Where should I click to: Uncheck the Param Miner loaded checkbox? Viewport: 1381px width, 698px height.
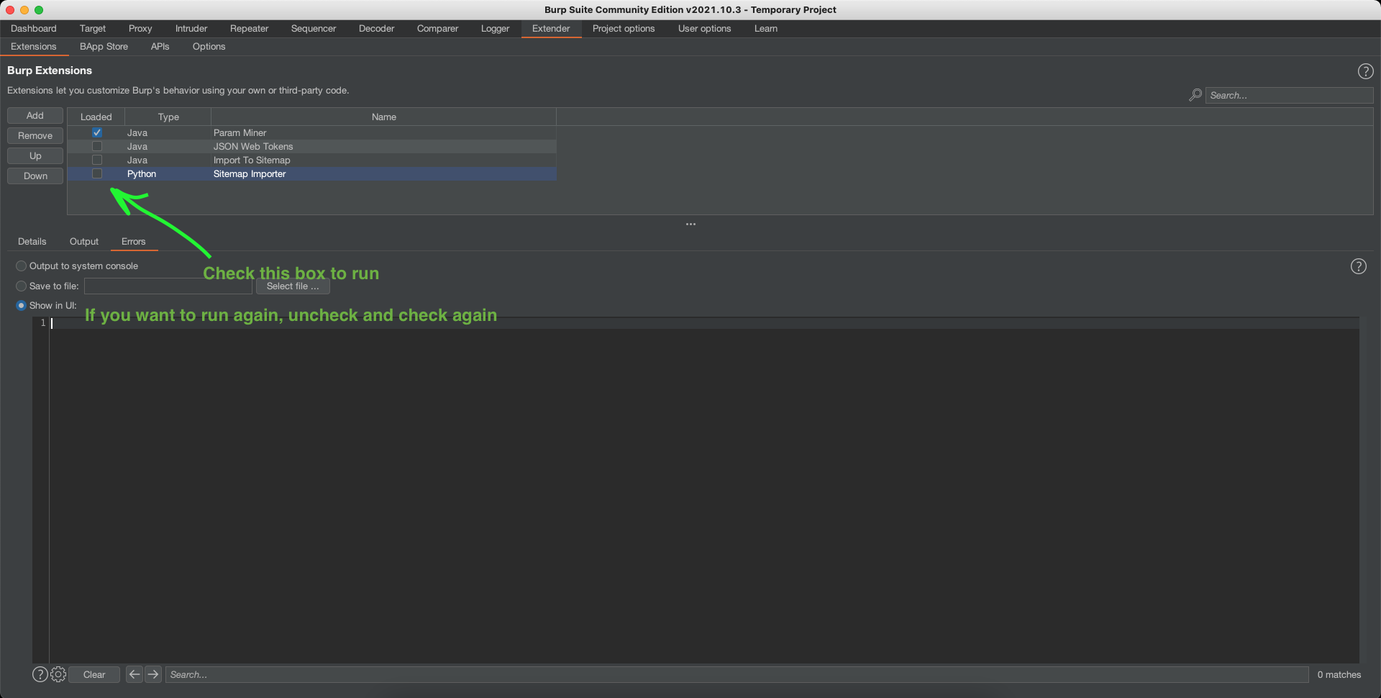pyautogui.click(x=97, y=132)
